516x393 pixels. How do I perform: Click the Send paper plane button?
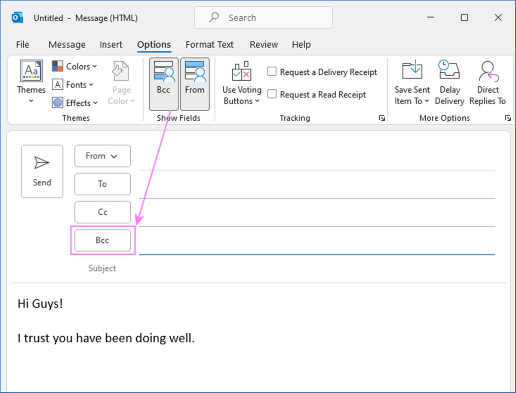42,171
